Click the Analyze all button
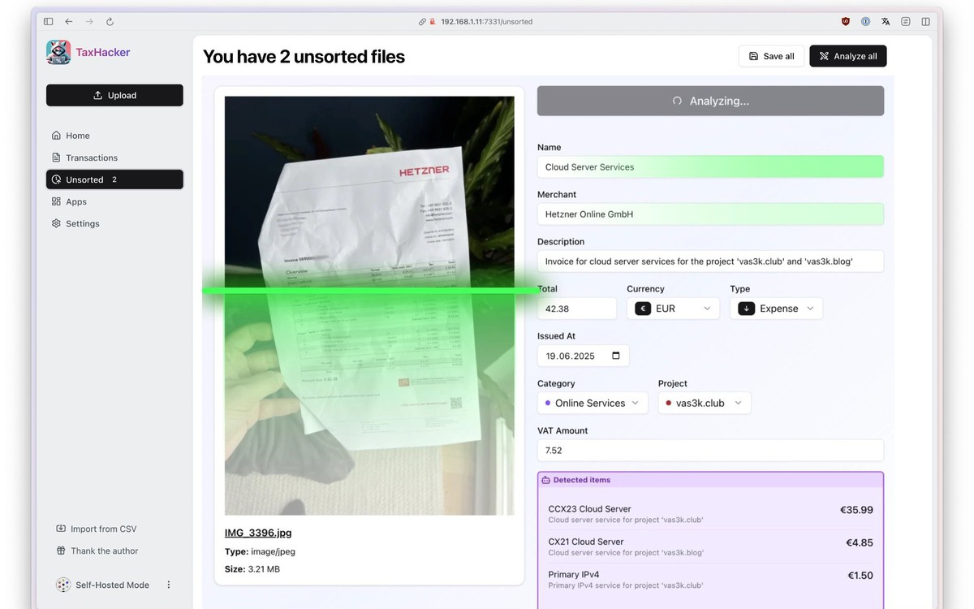The height and width of the screenshot is (609, 974). (847, 56)
